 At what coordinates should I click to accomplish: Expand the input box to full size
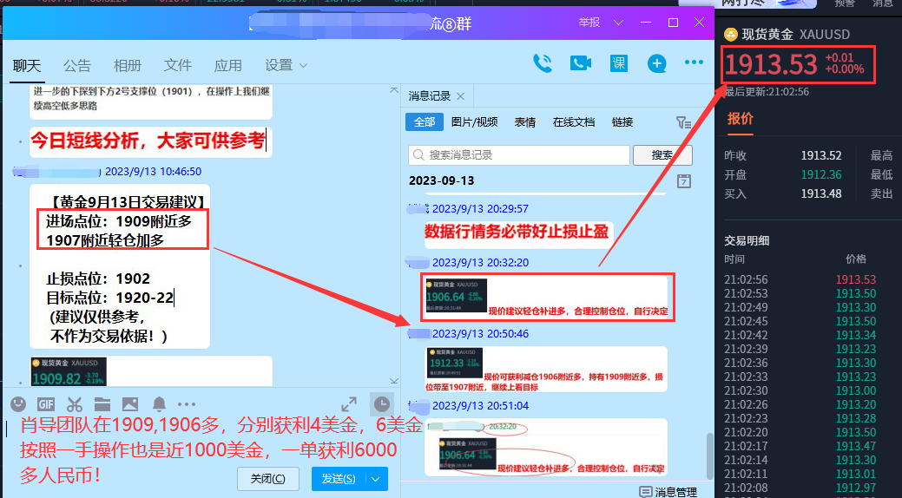tap(349, 404)
